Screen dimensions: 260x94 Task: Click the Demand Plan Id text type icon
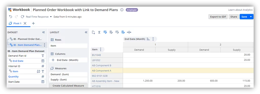point(43,56)
